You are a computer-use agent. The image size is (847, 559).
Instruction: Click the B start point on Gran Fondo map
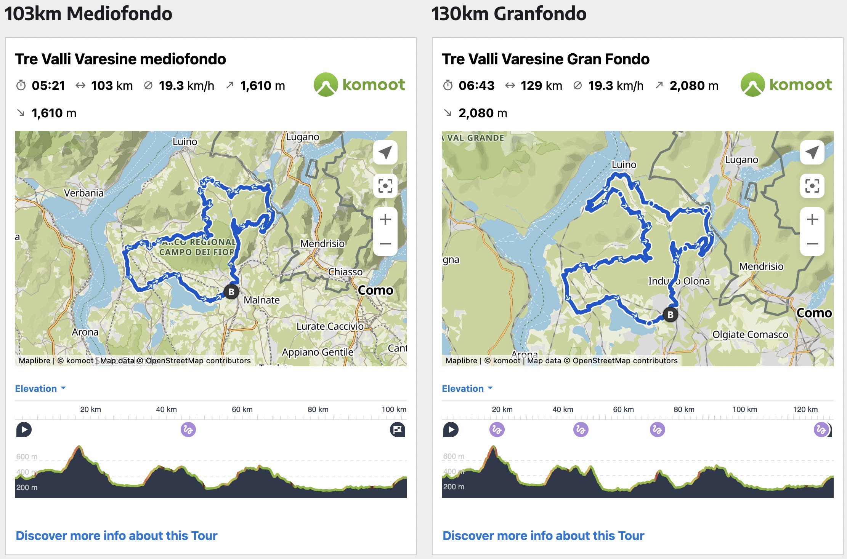pos(670,315)
